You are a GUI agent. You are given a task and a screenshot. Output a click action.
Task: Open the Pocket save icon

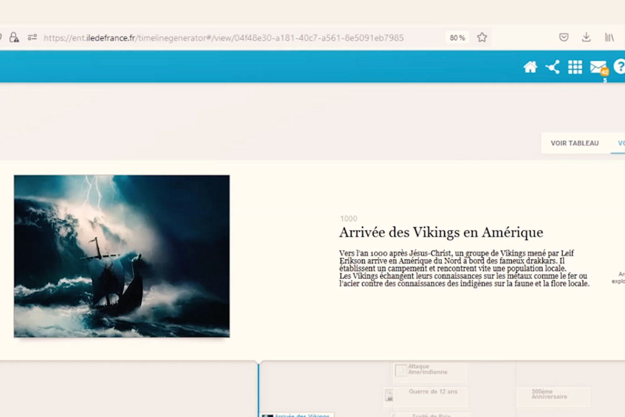(564, 38)
